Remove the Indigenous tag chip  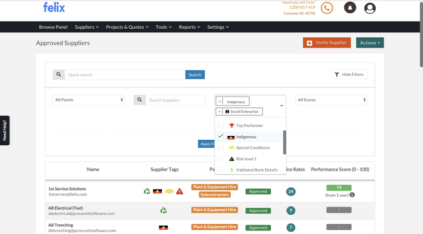220,101
